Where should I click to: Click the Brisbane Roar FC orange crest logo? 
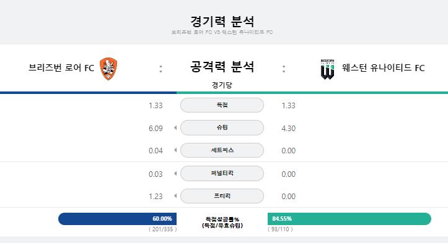[x=108, y=69]
